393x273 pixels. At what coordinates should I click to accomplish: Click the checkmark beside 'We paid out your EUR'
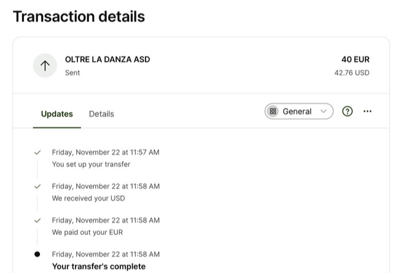37,220
